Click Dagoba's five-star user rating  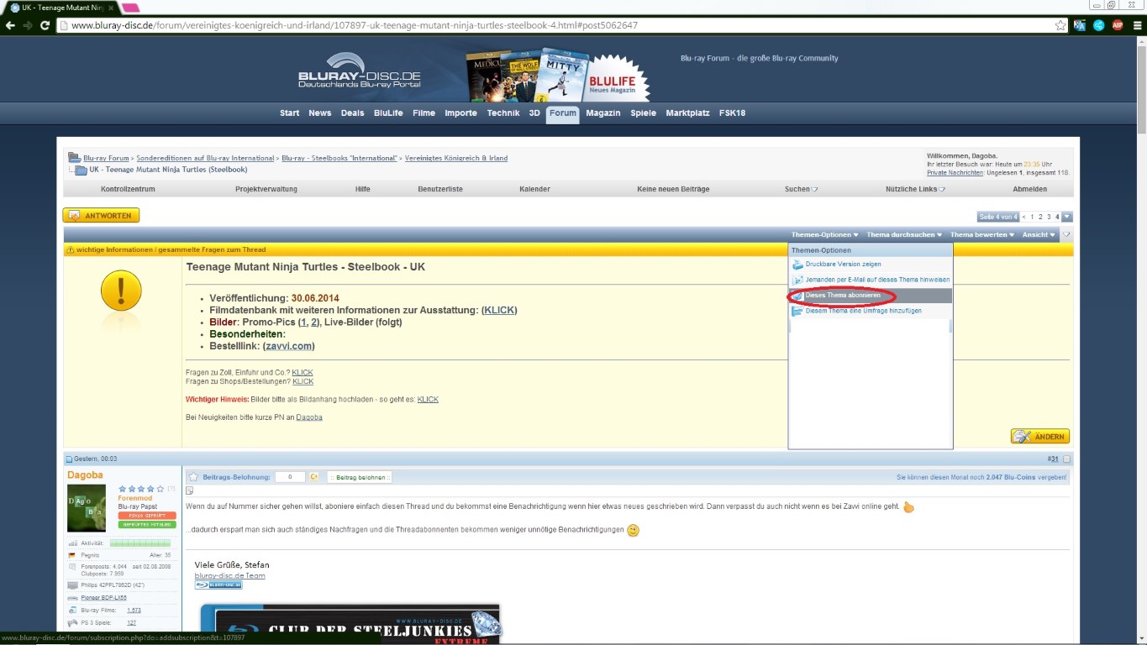coord(141,488)
